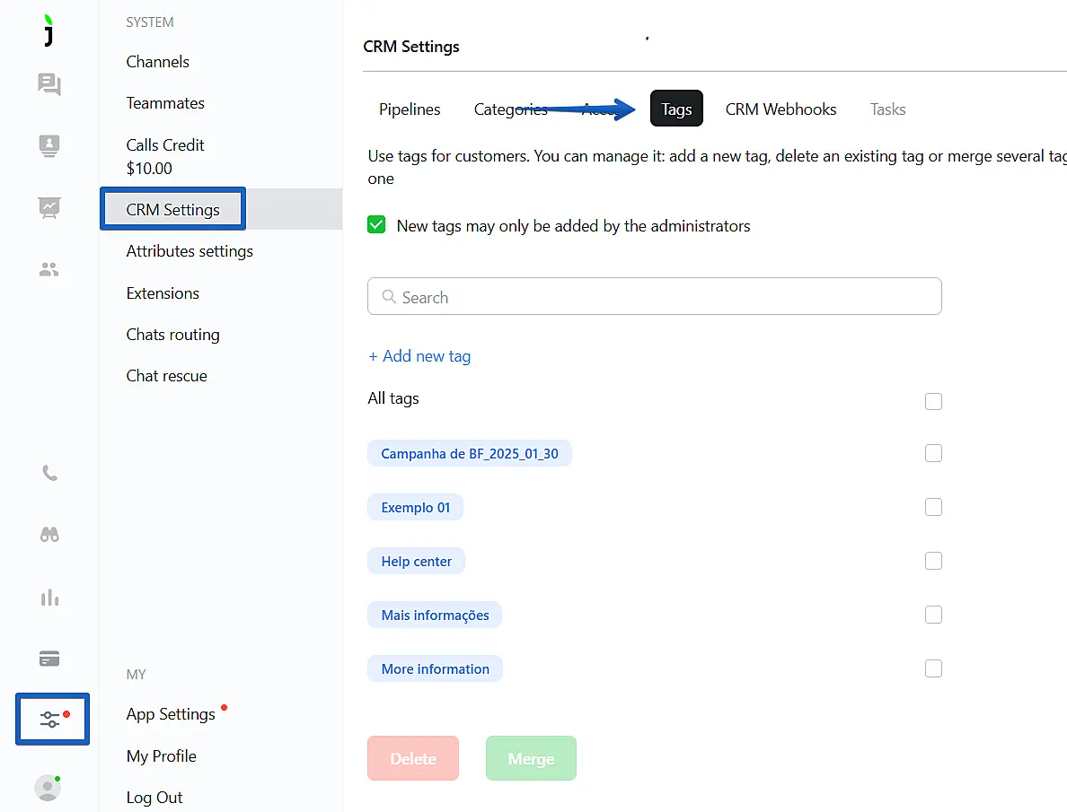
Task: Tick the Help center tag checkbox
Action: coord(933,562)
